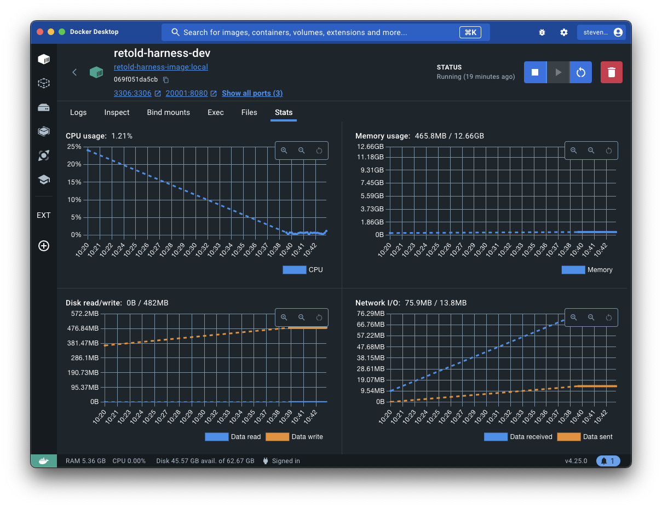Open the steven account menu
Screen dimensions: 662x508
click(602, 32)
